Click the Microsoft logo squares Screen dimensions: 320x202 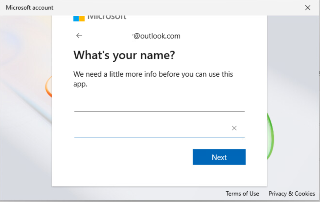79,18
